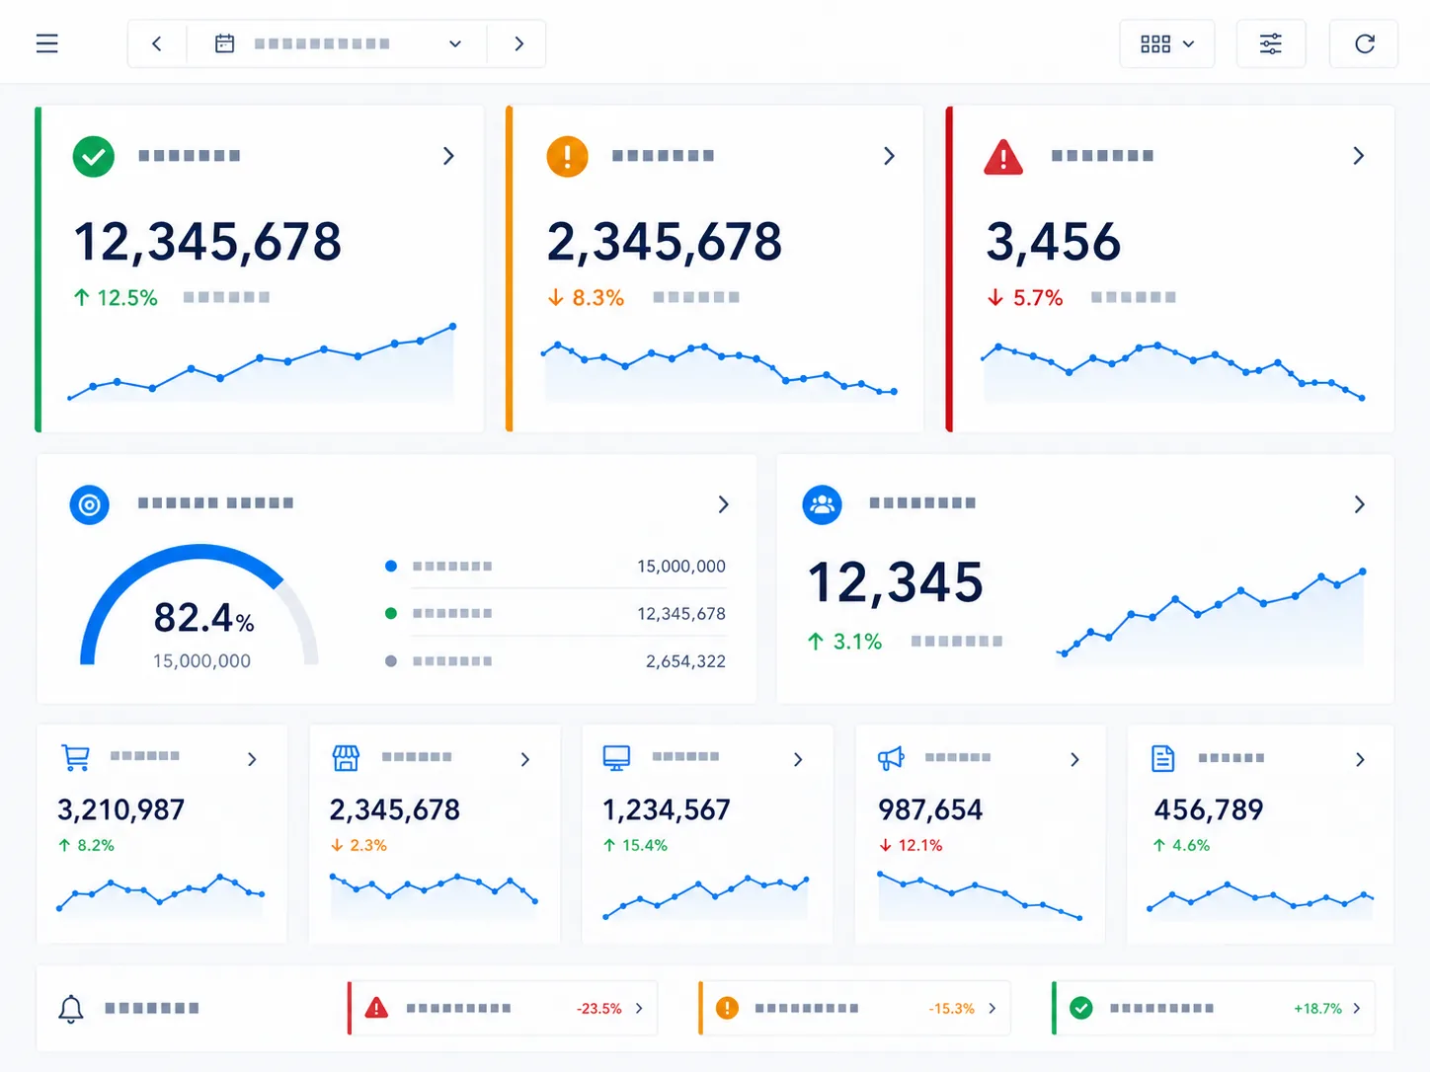Expand the 1,234,567 card
This screenshot has height=1072, width=1430.
798,759
